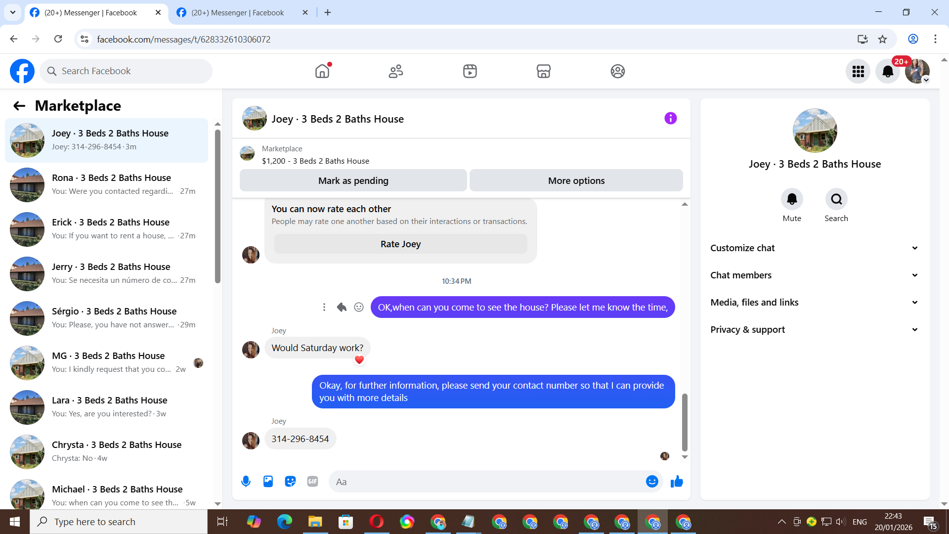Viewport: 949px width, 534px height.
Task: Click the Aa message input box
Action: 487,482
